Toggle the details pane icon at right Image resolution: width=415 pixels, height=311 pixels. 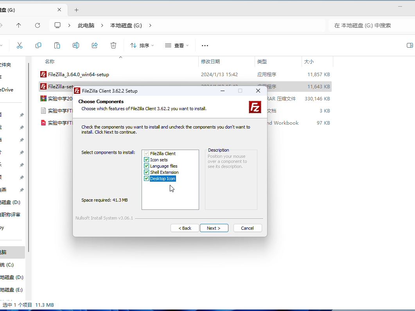410,45
